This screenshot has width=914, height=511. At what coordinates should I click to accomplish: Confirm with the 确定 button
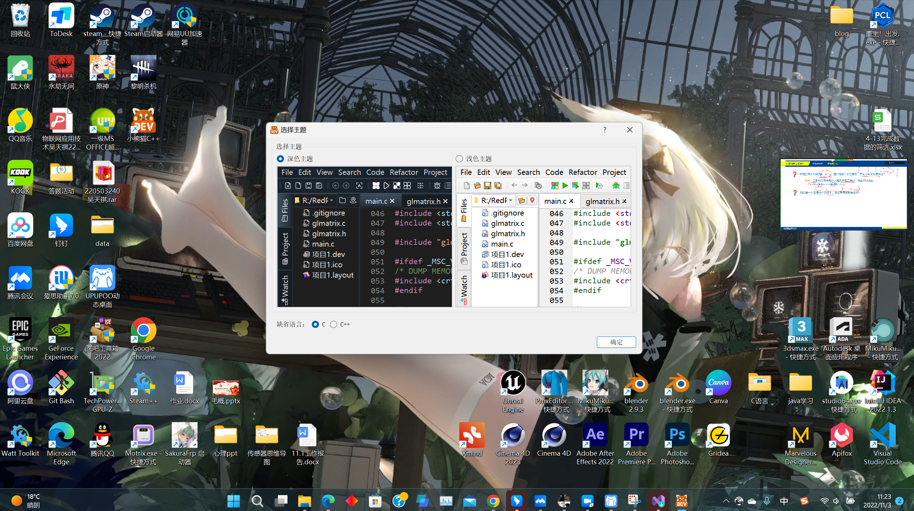pos(616,342)
